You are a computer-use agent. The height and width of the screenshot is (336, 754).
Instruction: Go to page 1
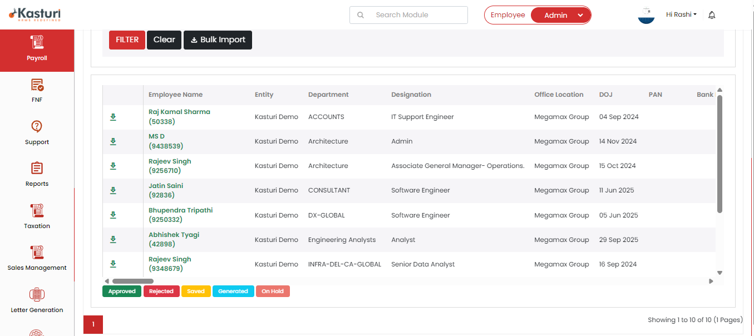[x=93, y=324]
